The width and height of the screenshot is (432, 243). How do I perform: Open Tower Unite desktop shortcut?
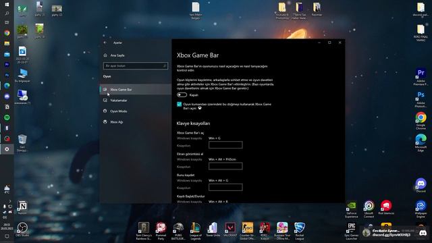tap(213, 230)
